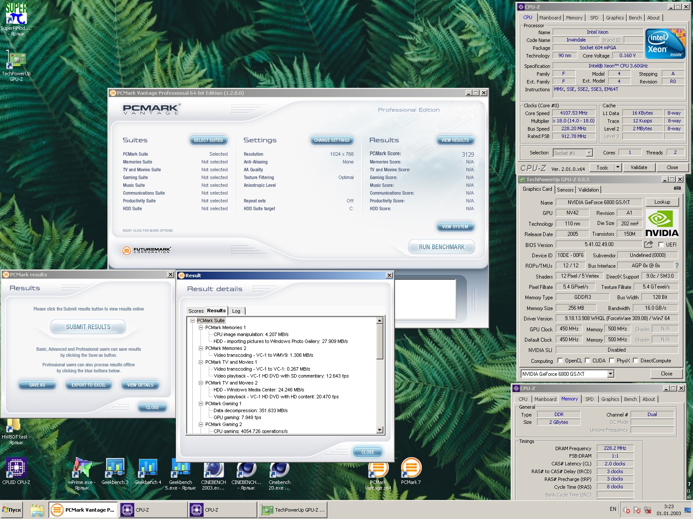Click the Futuremark Corporation logo in PCMark Vantage
The width and height of the screenshot is (693, 519).
point(146,250)
